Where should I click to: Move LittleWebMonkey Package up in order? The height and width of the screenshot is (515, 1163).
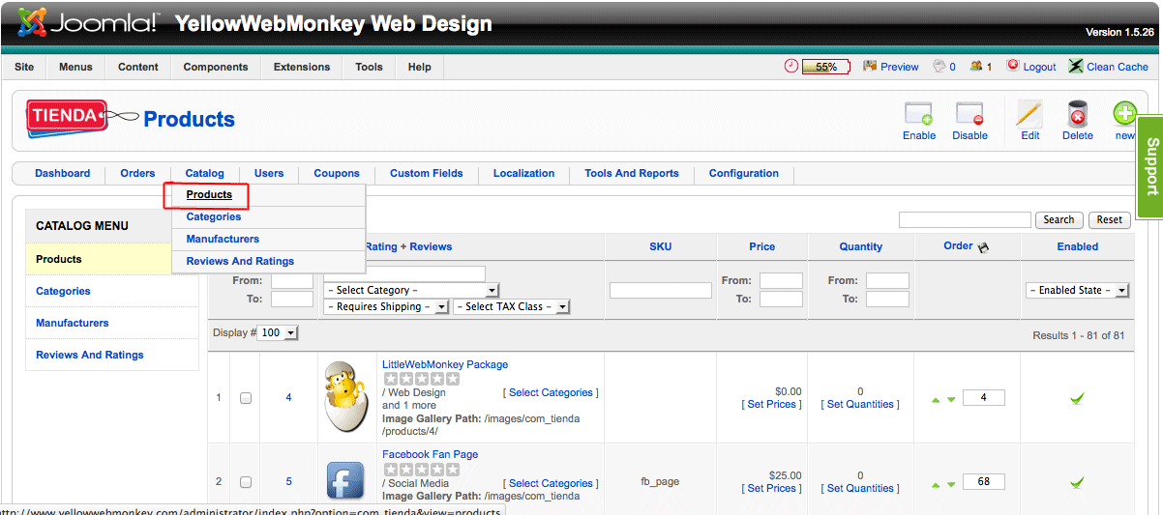936,400
